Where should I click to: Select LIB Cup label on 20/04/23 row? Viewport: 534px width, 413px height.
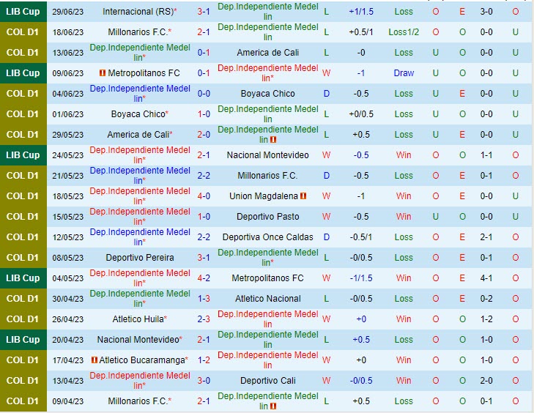[x=23, y=340]
